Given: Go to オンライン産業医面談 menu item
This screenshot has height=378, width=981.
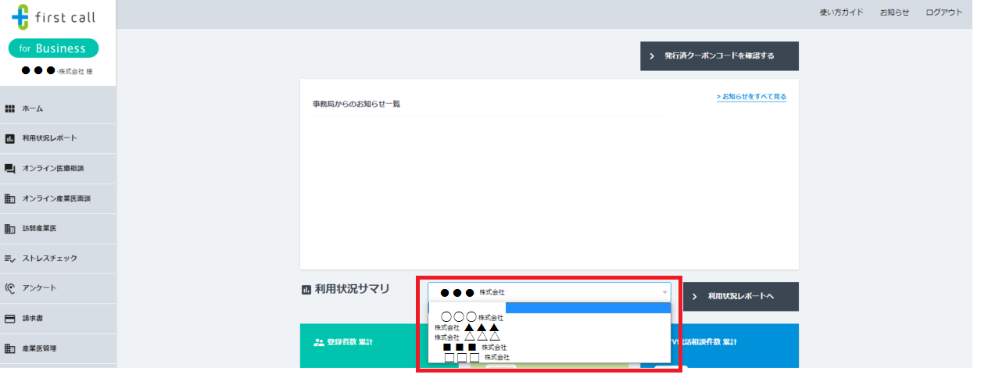Looking at the screenshot, I should (58, 198).
